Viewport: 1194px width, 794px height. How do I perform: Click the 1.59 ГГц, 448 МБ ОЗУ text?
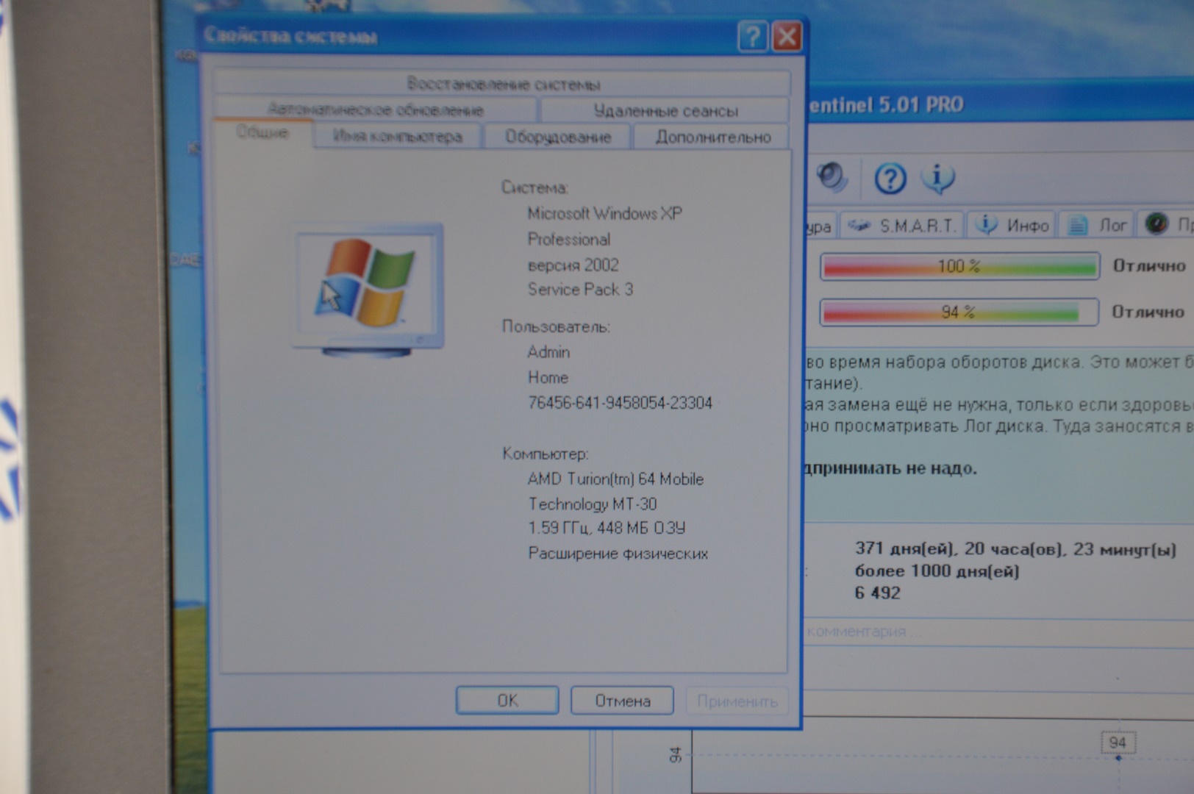point(607,528)
